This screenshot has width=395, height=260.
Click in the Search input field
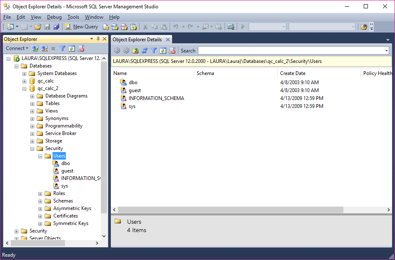(x=291, y=51)
